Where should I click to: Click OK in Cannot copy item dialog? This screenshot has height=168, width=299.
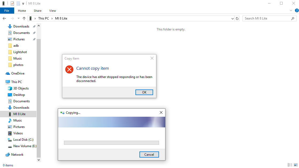click(x=144, y=92)
